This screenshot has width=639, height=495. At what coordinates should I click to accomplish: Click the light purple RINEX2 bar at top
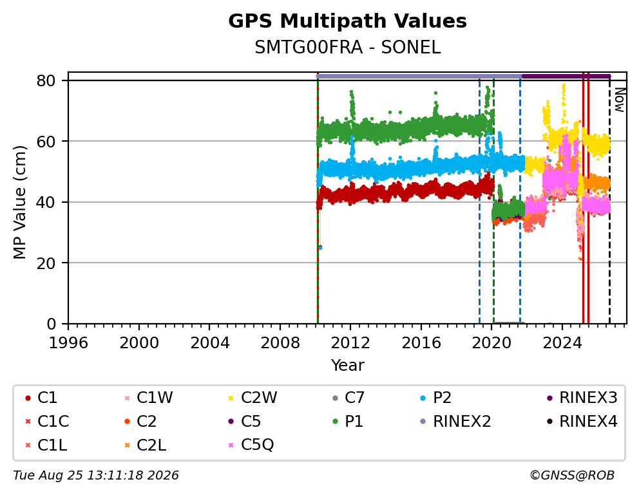(419, 76)
